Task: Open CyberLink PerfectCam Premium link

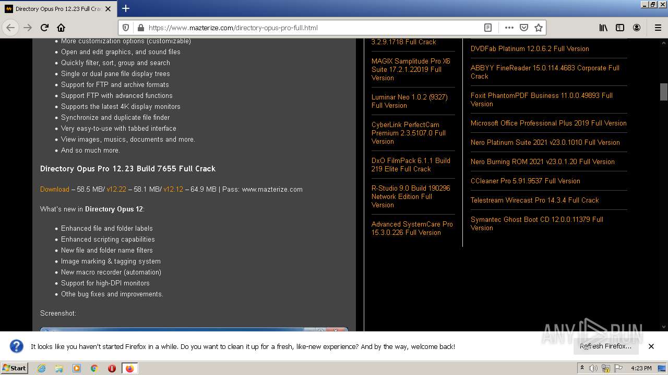Action: pos(409,133)
